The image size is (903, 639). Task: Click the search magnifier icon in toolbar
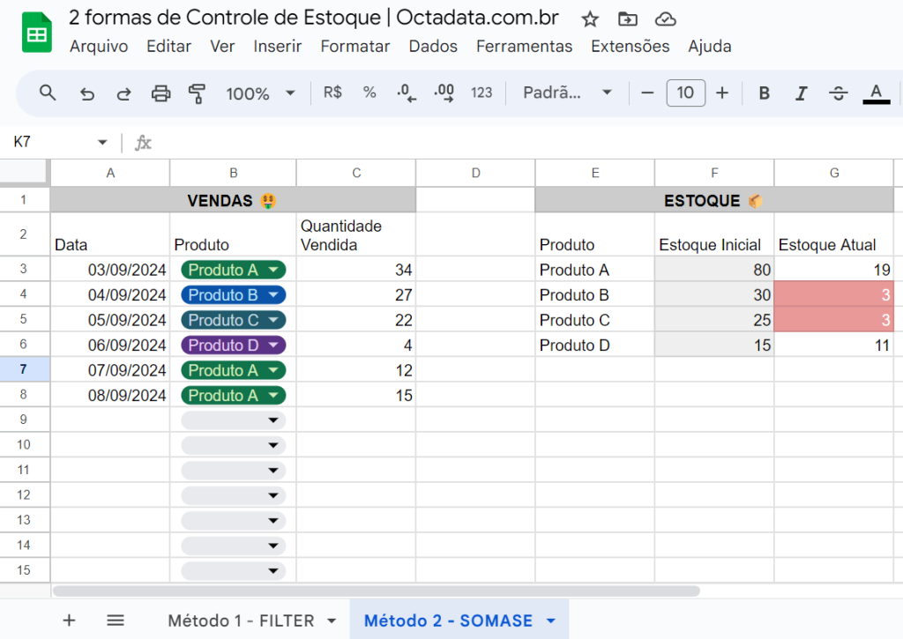(48, 93)
